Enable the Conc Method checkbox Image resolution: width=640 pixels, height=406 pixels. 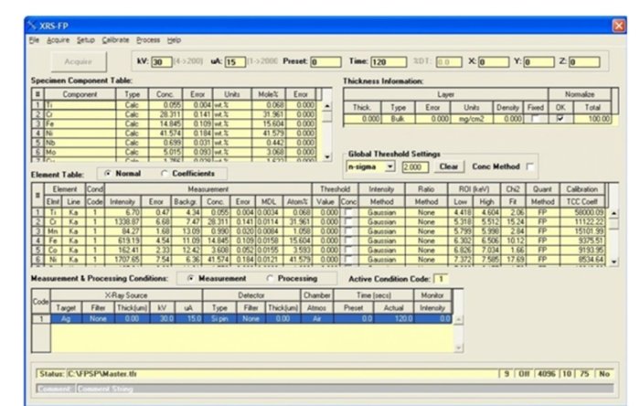coord(529,167)
